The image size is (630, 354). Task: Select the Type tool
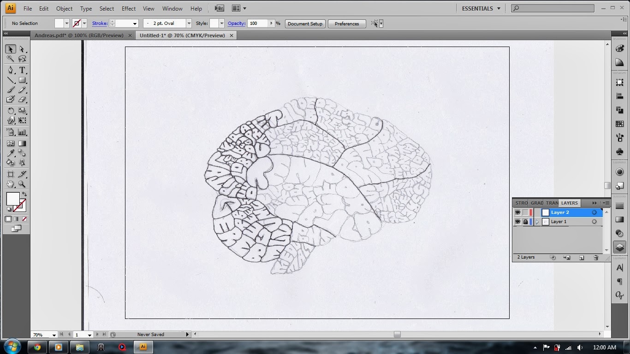pyautogui.click(x=22, y=70)
